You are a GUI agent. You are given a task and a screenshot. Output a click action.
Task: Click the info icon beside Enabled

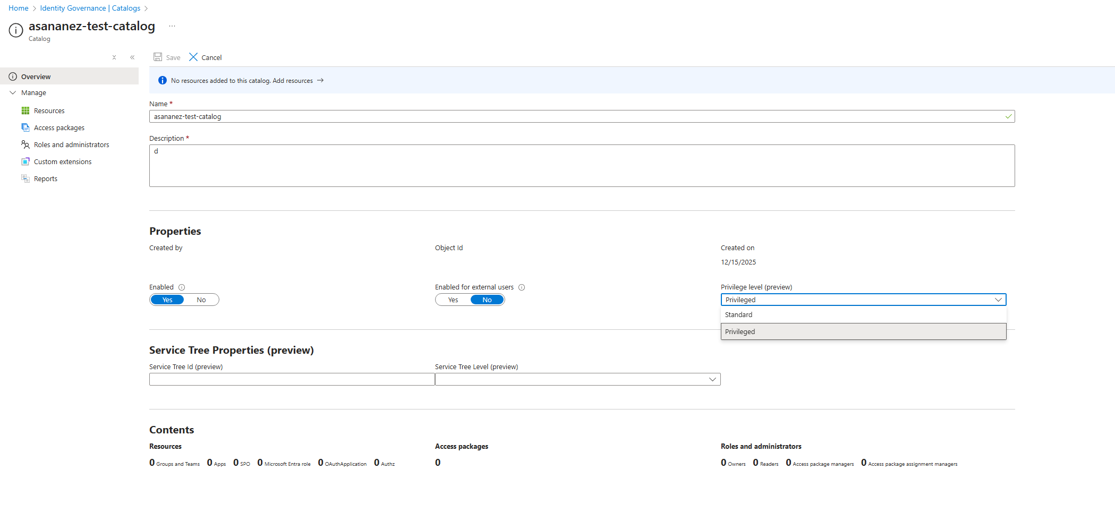pos(181,287)
